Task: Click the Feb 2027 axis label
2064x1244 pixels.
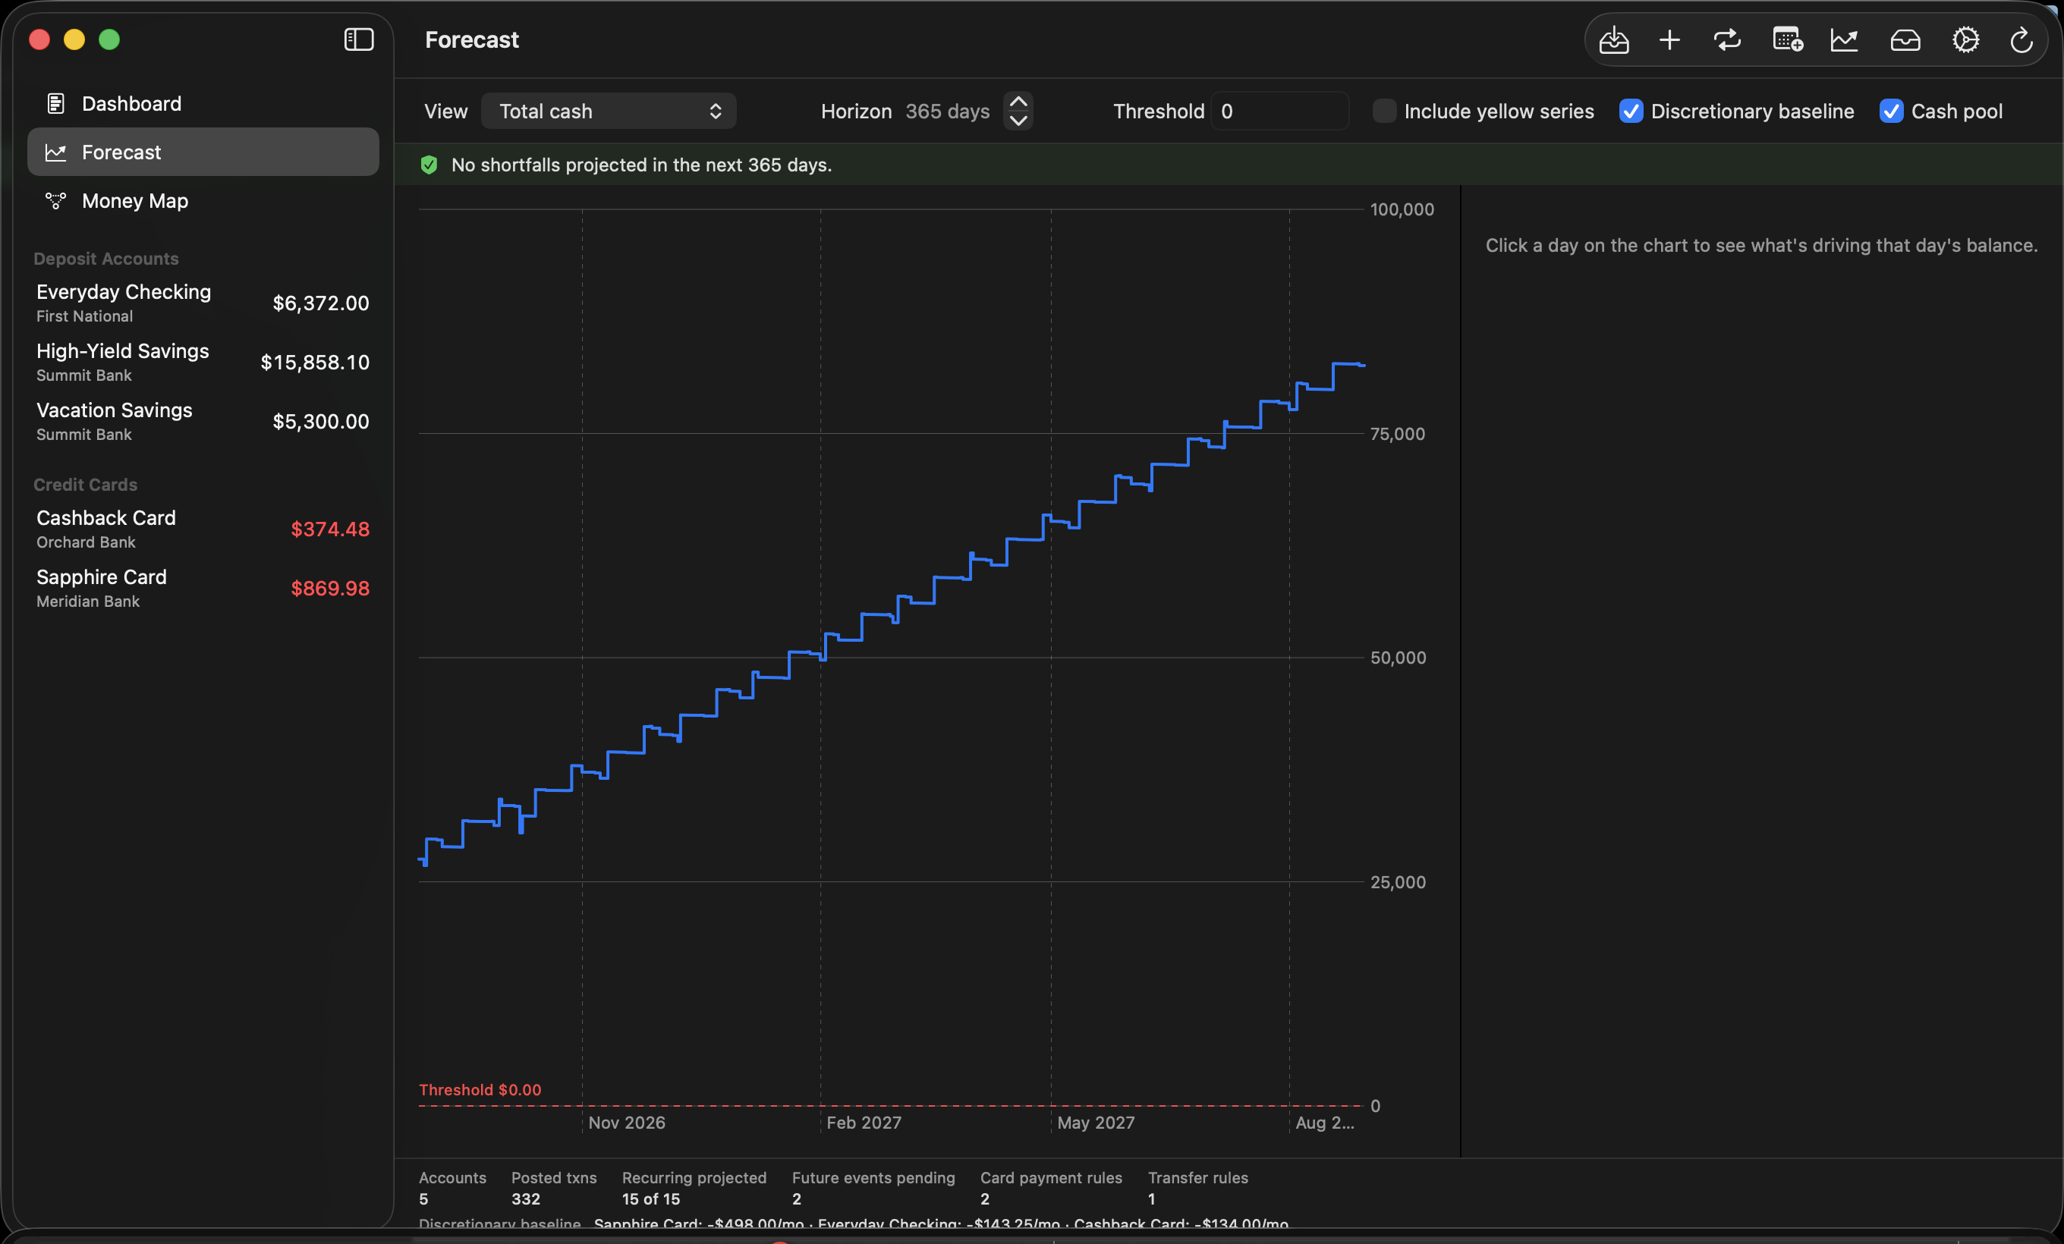Action: pos(864,1123)
